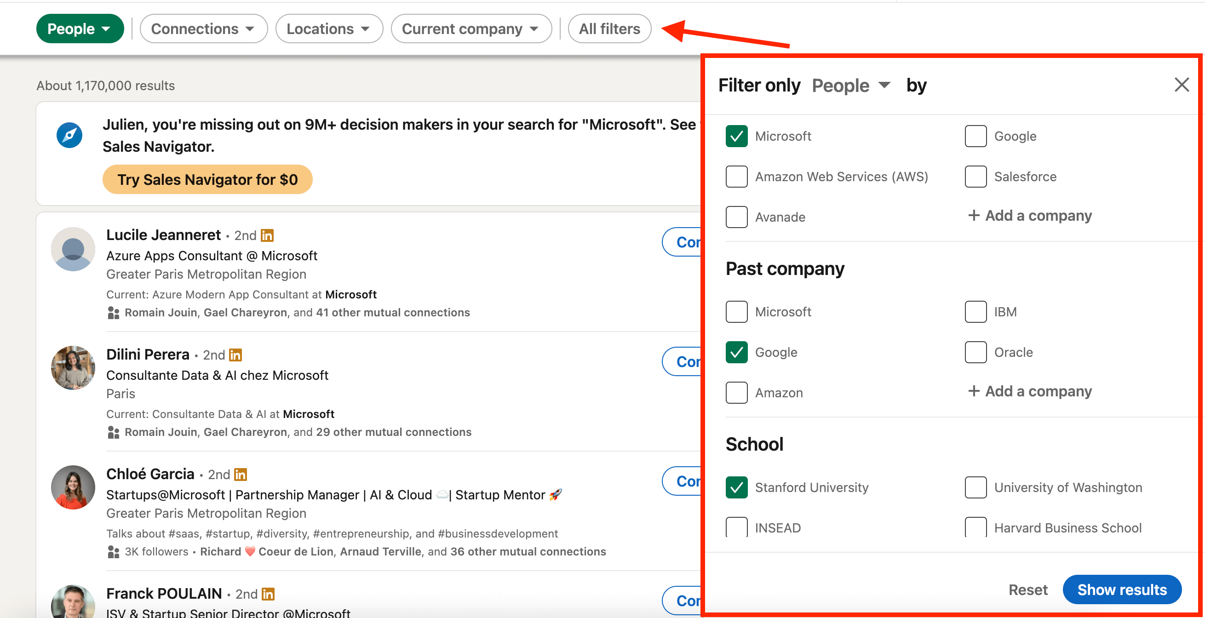This screenshot has width=1205, height=618.
Task: Change the 'Filter only People' dropdown
Action: click(851, 85)
